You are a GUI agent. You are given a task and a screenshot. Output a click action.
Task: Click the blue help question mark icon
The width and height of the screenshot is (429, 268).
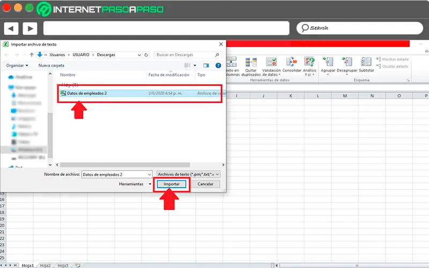218,65
